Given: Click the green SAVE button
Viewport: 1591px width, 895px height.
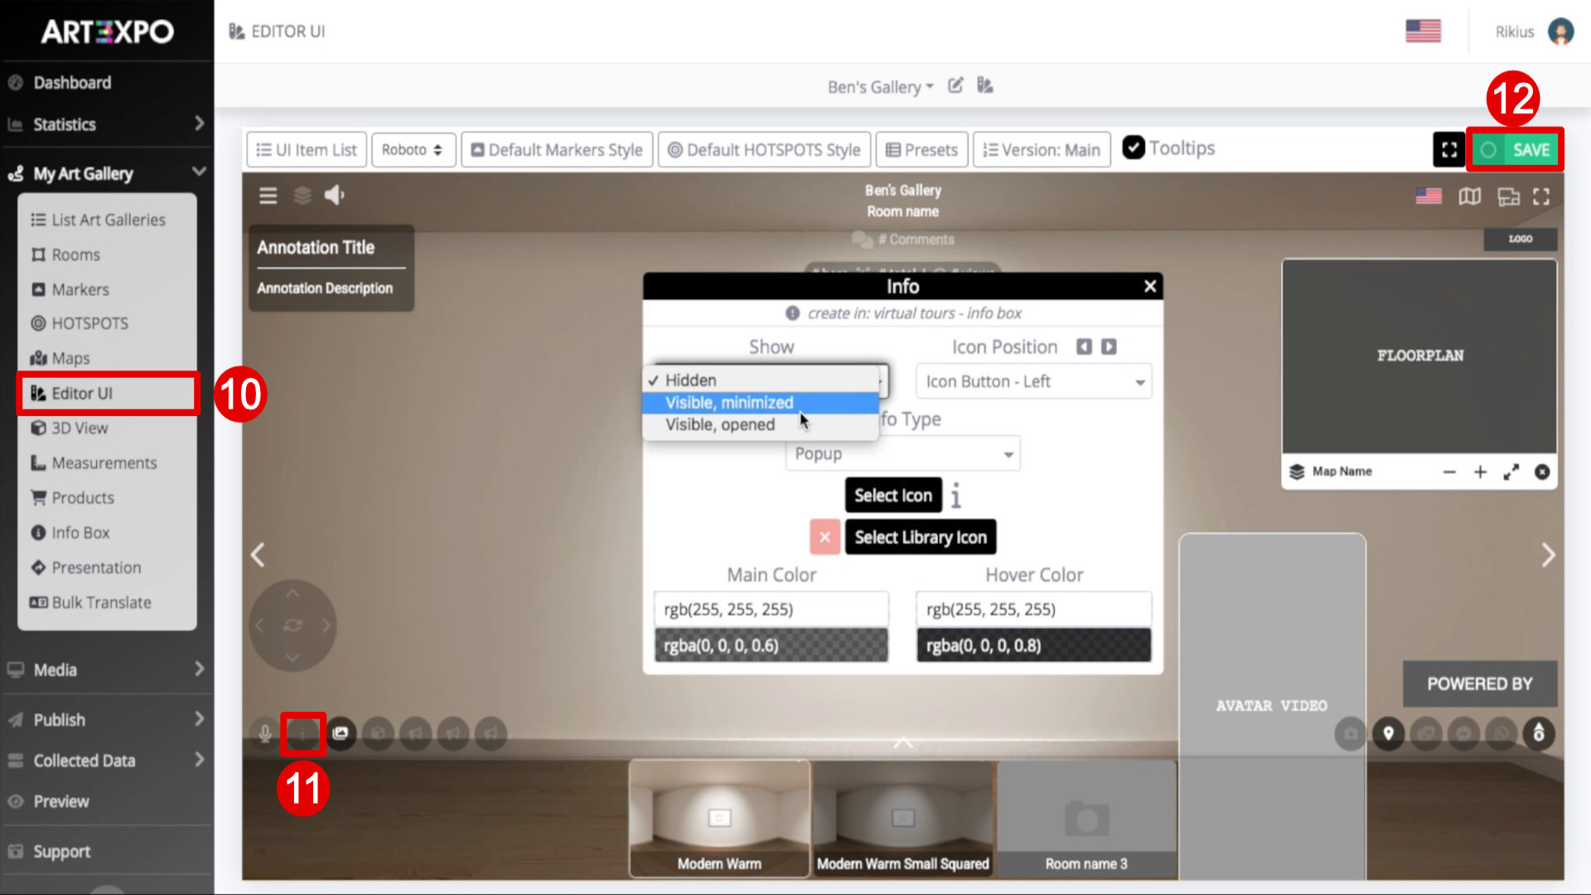Looking at the screenshot, I should 1515,150.
